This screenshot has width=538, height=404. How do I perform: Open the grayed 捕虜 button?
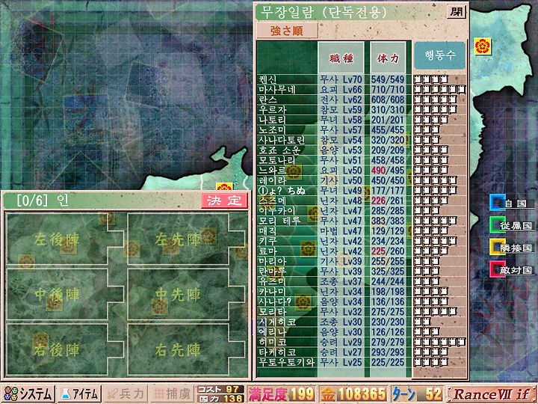(x=172, y=394)
